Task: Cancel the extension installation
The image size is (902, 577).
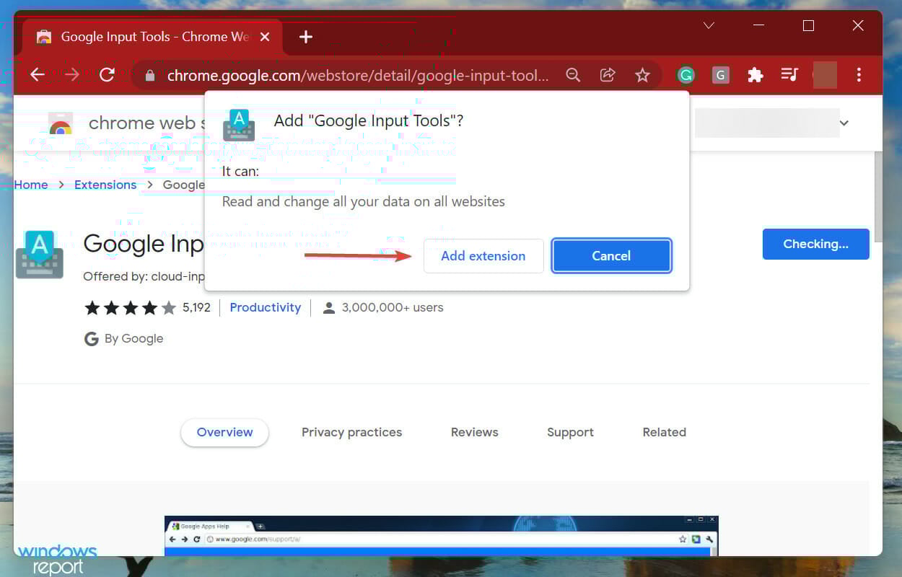Action: point(611,256)
